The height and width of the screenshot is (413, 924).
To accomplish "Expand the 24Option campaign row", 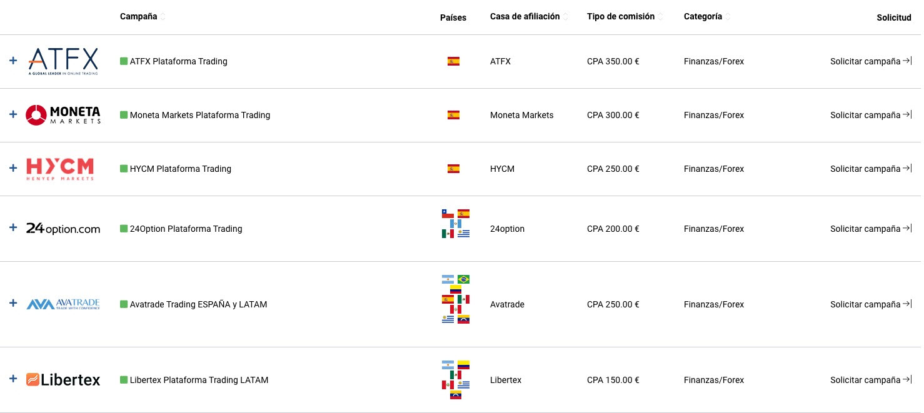I will click(x=13, y=228).
